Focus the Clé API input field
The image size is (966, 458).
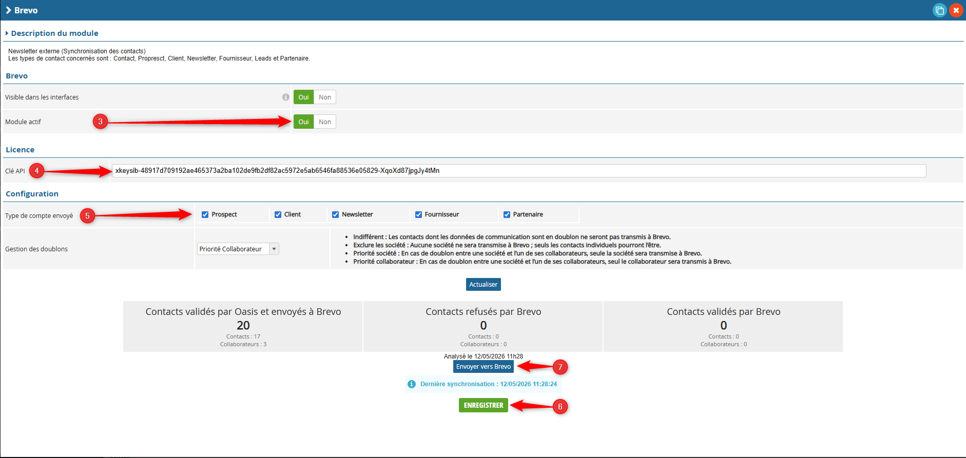click(x=519, y=171)
